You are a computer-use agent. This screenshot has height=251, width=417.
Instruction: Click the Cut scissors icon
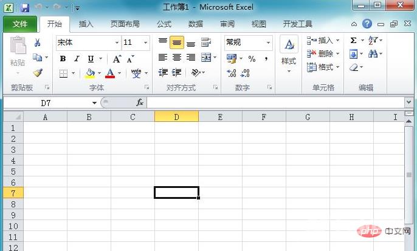pyautogui.click(x=37, y=42)
